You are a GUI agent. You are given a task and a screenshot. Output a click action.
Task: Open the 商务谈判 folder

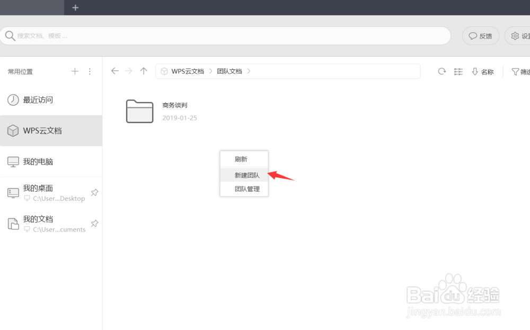click(x=139, y=111)
